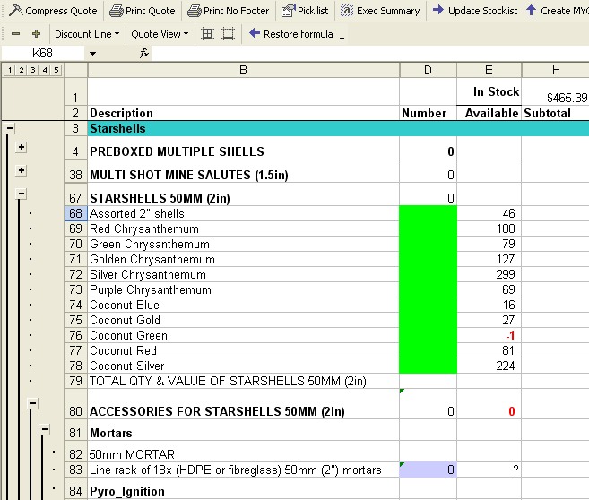
Task: Show outline level 2 rows
Action: [x=21, y=70]
